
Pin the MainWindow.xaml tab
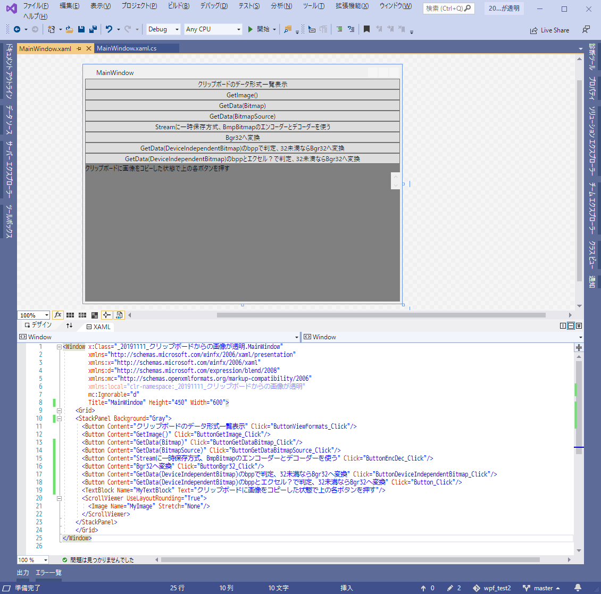click(79, 49)
